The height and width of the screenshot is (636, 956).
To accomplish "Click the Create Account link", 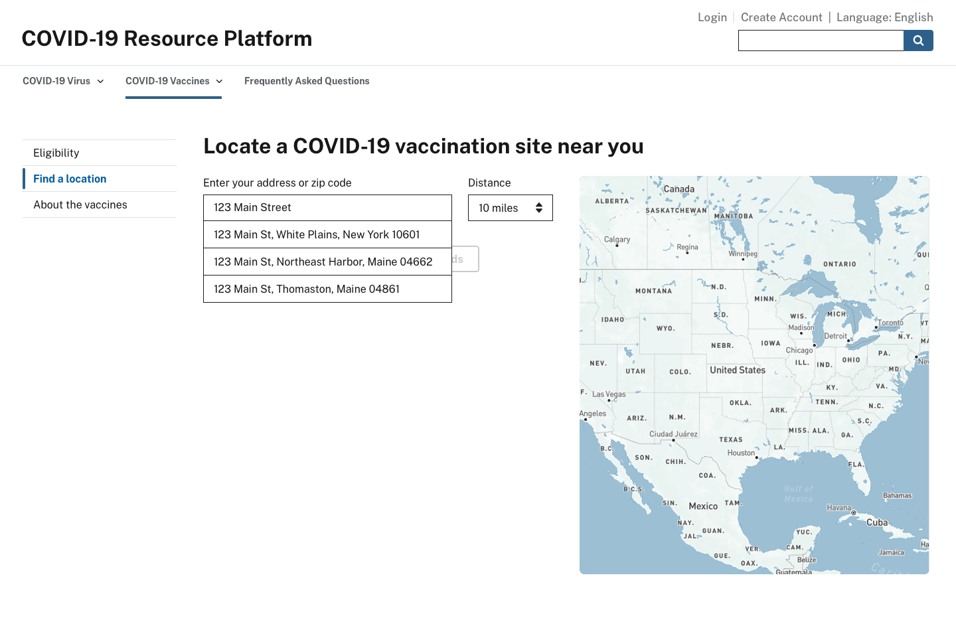I will coord(781,17).
